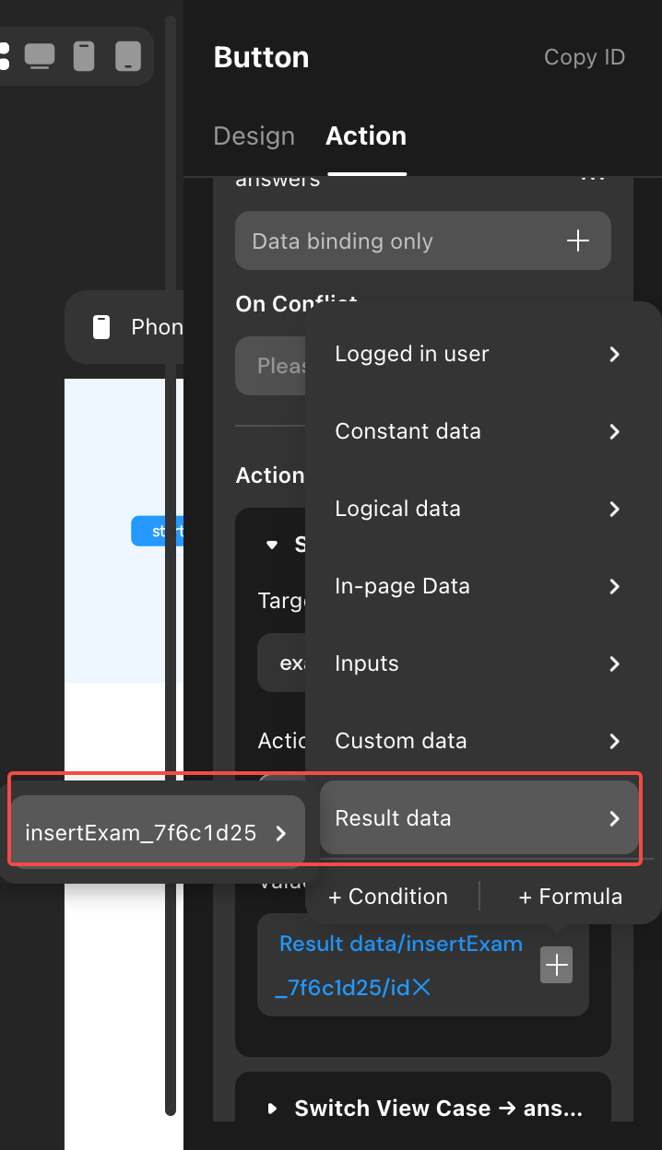Select the desktop device preview icon
Screen dimensions: 662x1150
(40, 56)
